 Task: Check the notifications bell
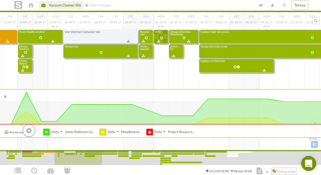tap(272, 5)
